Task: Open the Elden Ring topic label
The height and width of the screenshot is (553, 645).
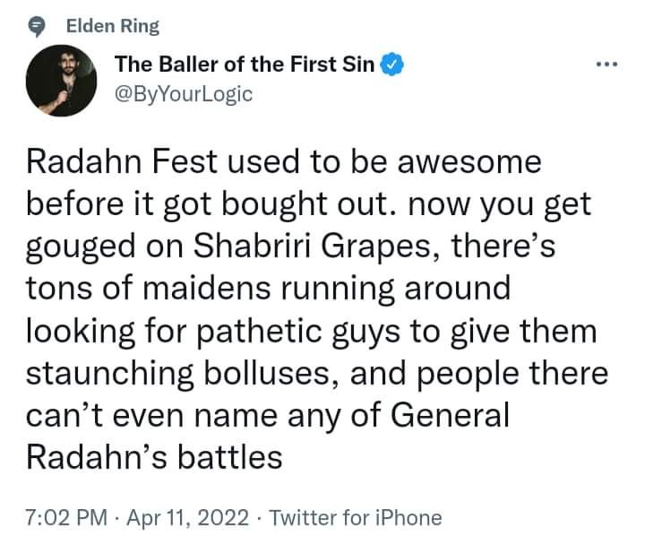Action: click(x=113, y=26)
